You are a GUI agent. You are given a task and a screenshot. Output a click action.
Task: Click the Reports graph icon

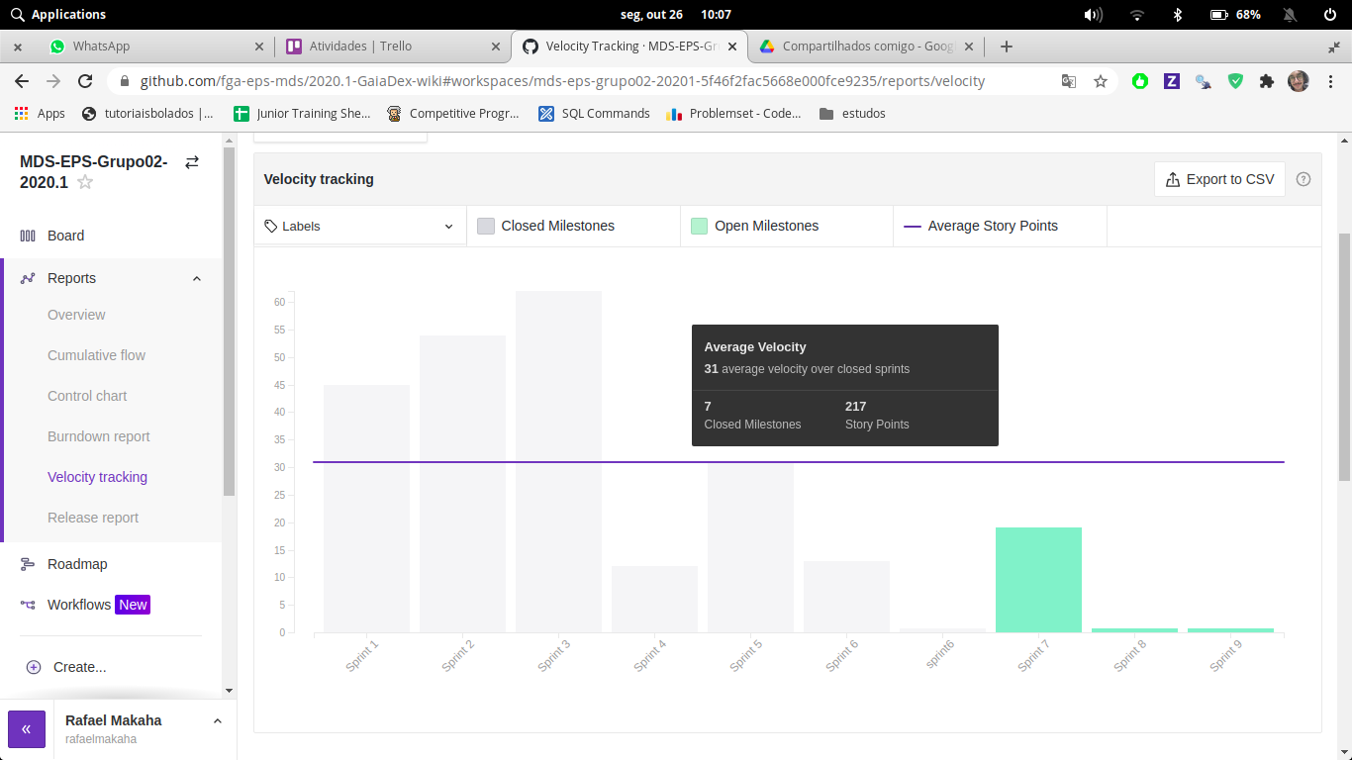[x=28, y=278]
